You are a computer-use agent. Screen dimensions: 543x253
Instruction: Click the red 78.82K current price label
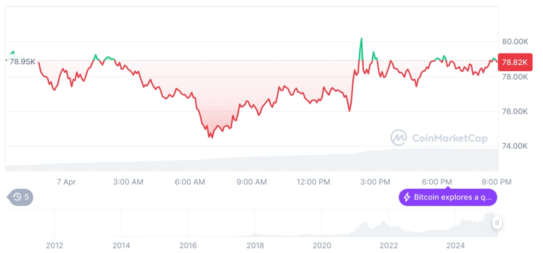coord(513,62)
